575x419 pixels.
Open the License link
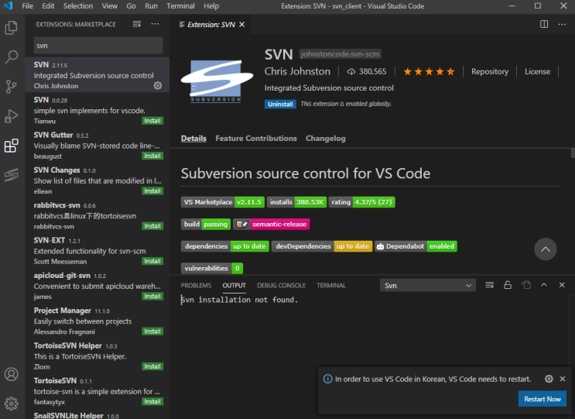[537, 71]
